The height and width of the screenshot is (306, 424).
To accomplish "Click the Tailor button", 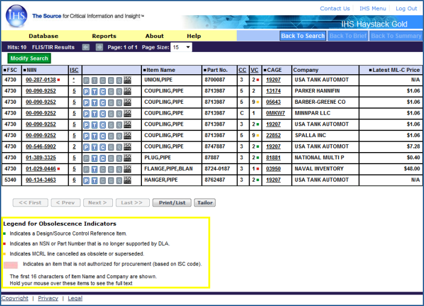I will (205, 203).
